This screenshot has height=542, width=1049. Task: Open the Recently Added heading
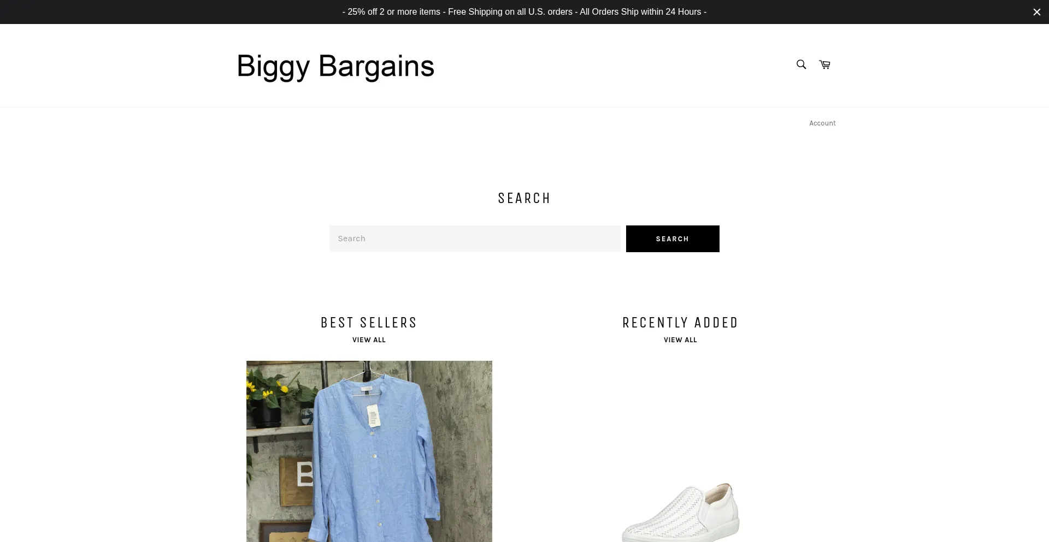point(680,323)
